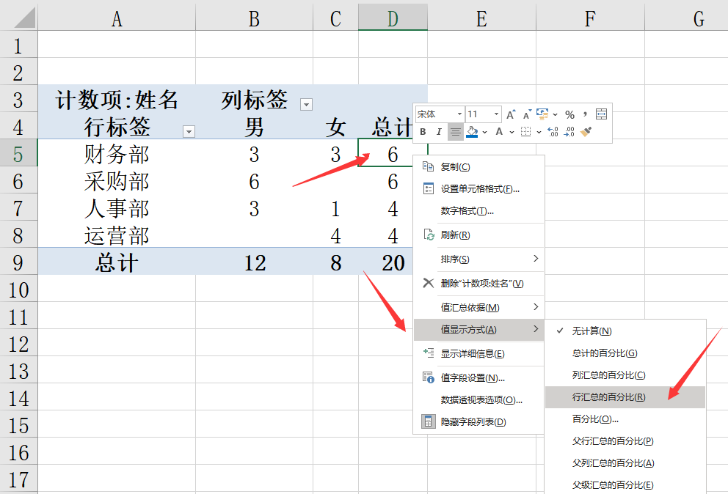Decrease decimal places

[569, 132]
